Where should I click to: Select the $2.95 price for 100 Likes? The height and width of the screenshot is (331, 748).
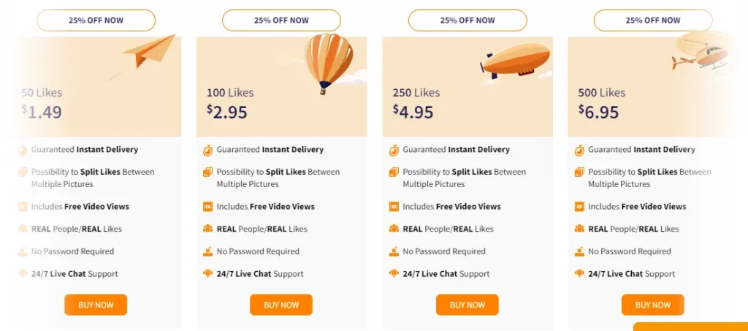(227, 112)
